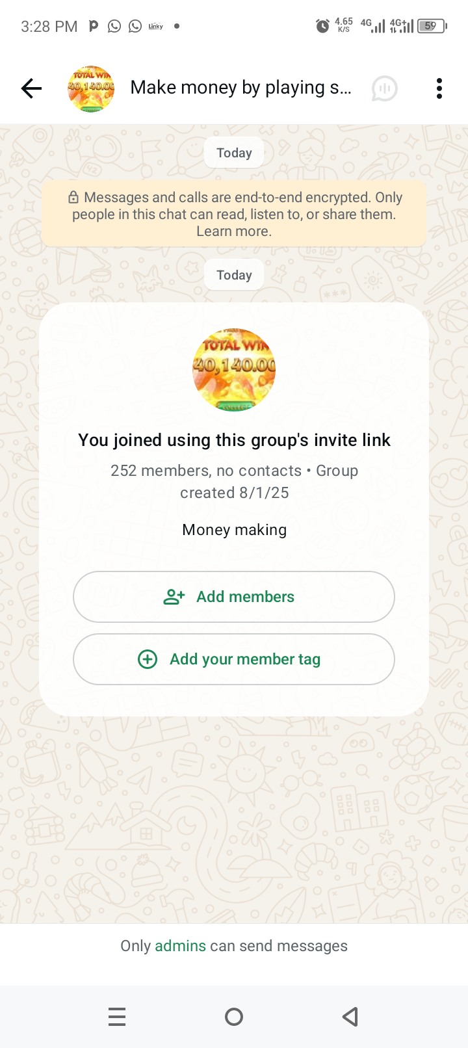Tap the first Today date chip
The height and width of the screenshot is (1048, 468).
click(x=234, y=153)
